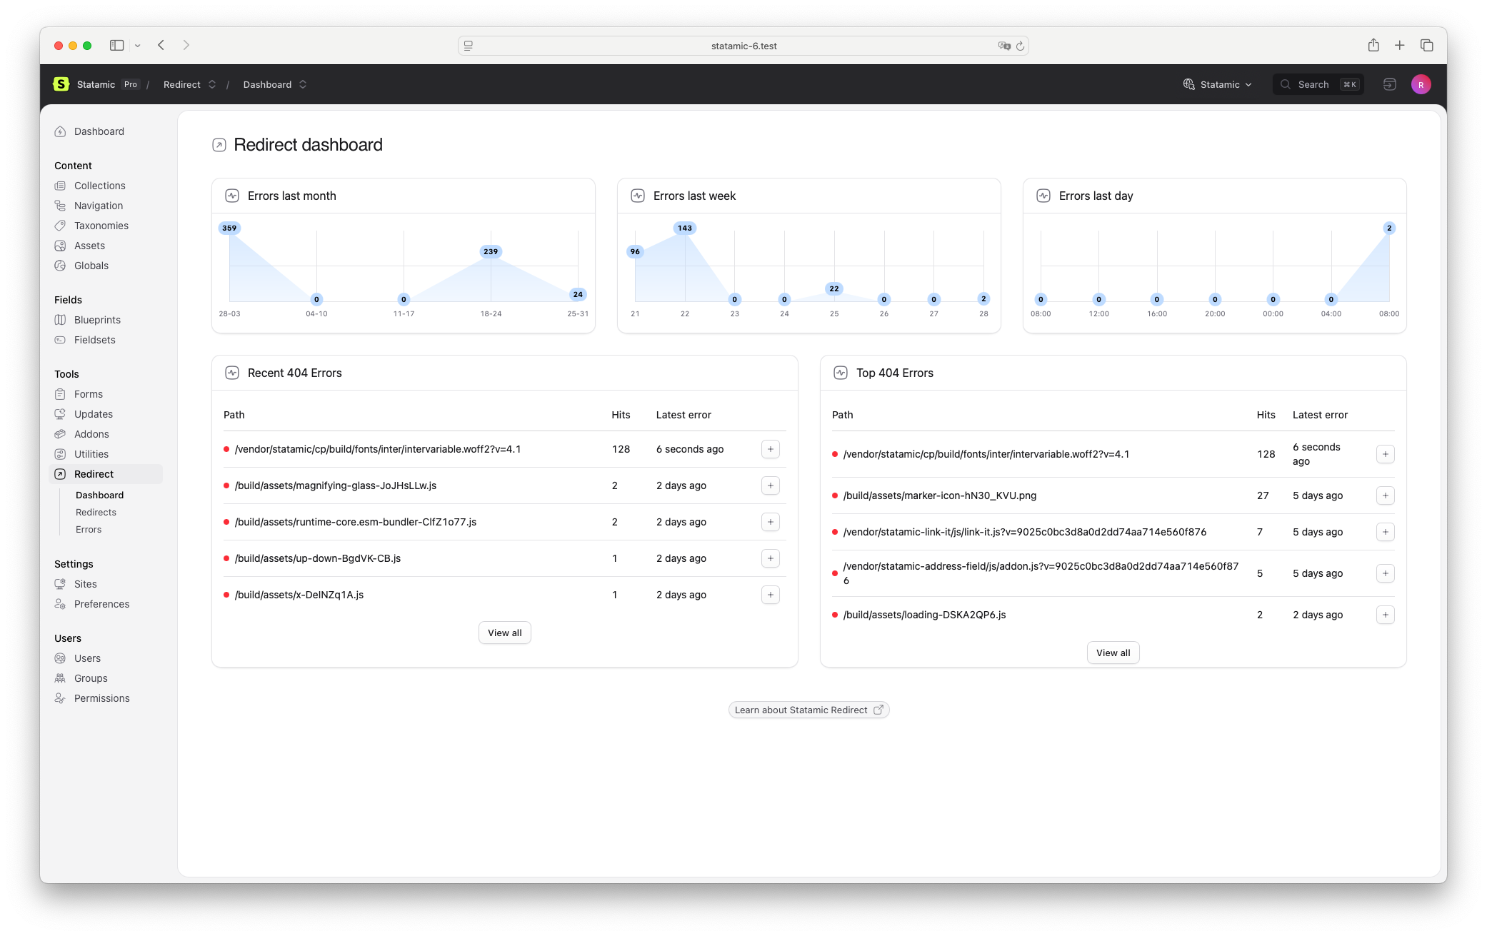Select the Errors submenu item
This screenshot has width=1487, height=936.
[89, 530]
